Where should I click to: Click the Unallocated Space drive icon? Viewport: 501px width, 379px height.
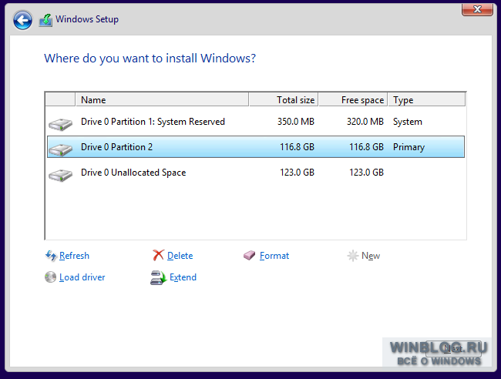pos(60,175)
